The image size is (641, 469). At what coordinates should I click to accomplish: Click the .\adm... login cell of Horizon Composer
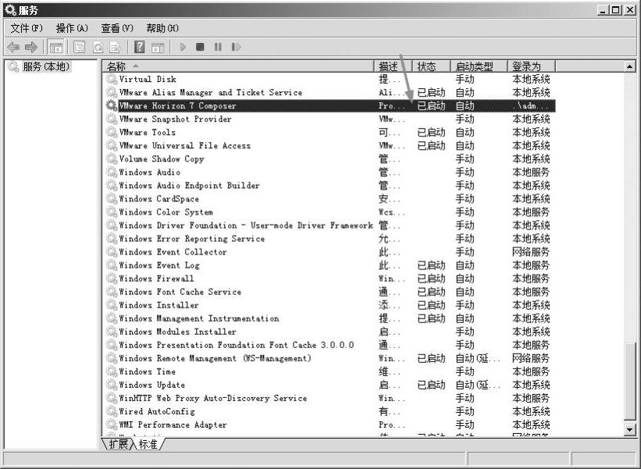pos(531,106)
